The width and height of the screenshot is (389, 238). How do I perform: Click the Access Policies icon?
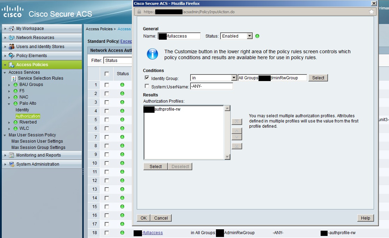(x=12, y=65)
